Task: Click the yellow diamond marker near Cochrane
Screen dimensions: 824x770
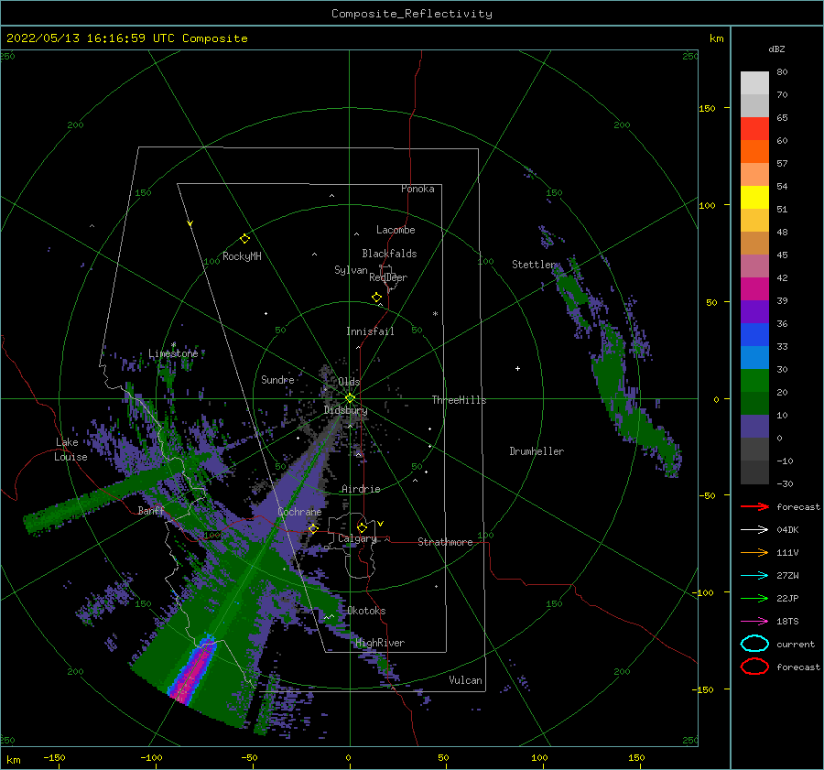Action: coord(313,528)
